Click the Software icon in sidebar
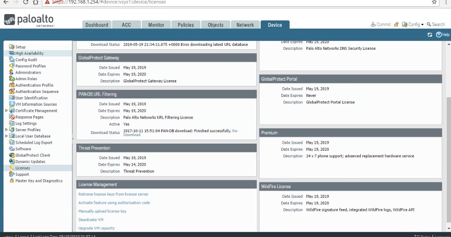451x237 pixels. (12, 149)
